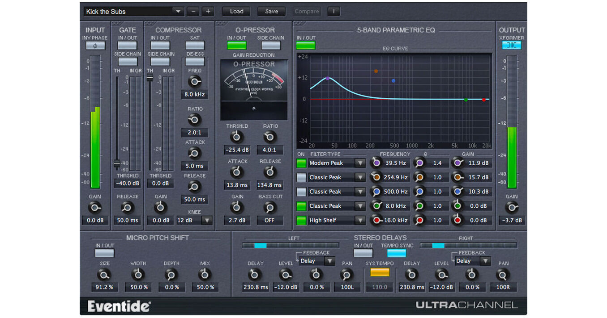Click the Gate Release knob
Image resolution: width=607 pixels, height=318 pixels.
[127, 207]
